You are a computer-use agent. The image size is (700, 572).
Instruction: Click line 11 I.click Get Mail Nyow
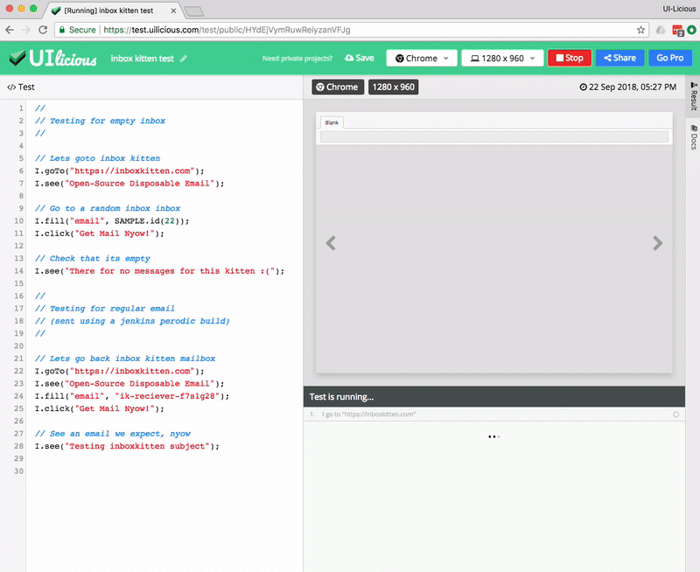click(100, 234)
